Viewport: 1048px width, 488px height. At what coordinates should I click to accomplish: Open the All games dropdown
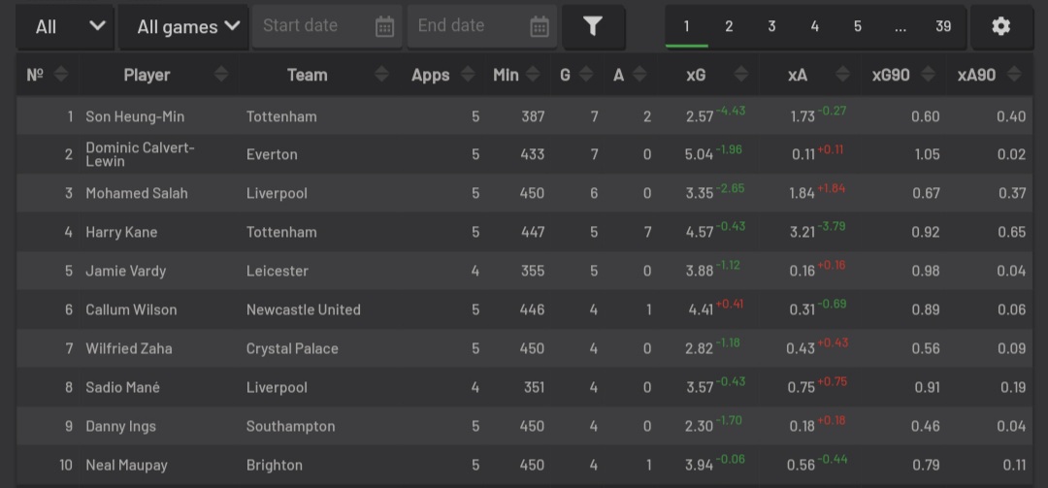[x=183, y=27]
